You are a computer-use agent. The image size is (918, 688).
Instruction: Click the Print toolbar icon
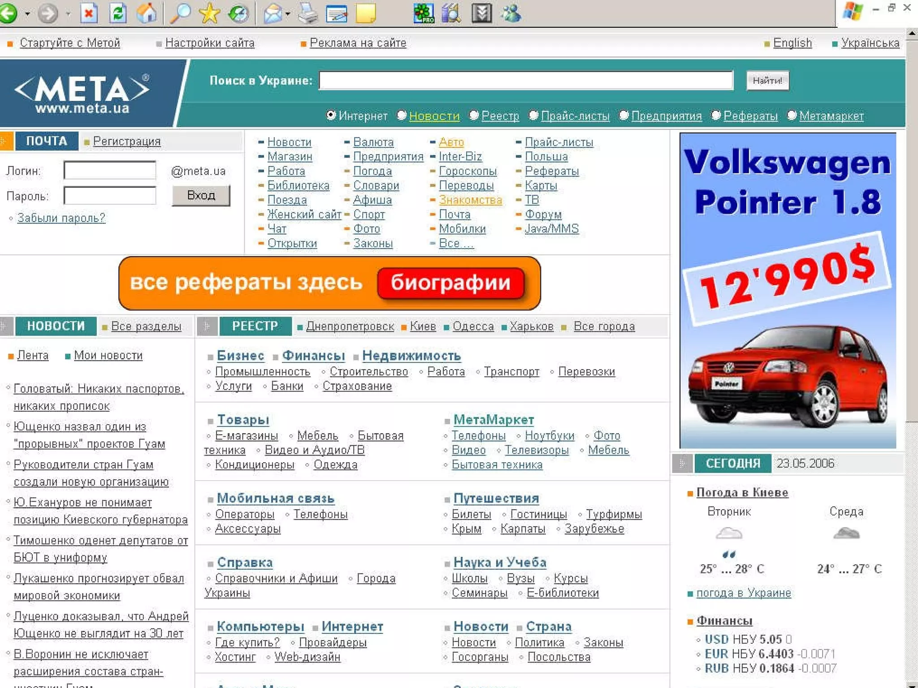click(x=308, y=13)
